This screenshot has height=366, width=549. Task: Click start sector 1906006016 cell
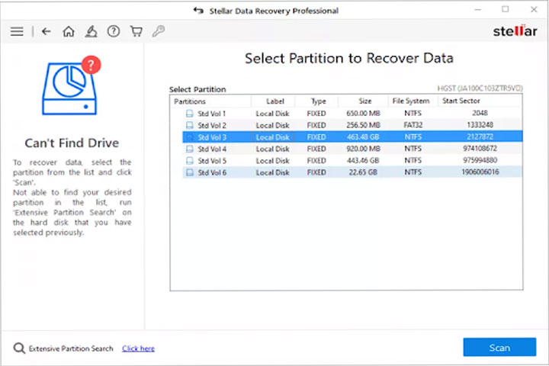(480, 172)
